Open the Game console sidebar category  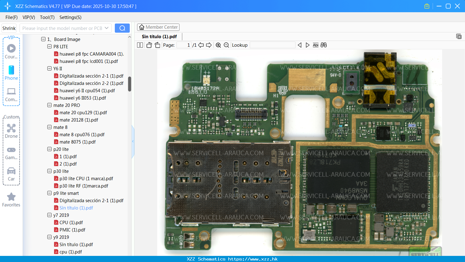11,153
